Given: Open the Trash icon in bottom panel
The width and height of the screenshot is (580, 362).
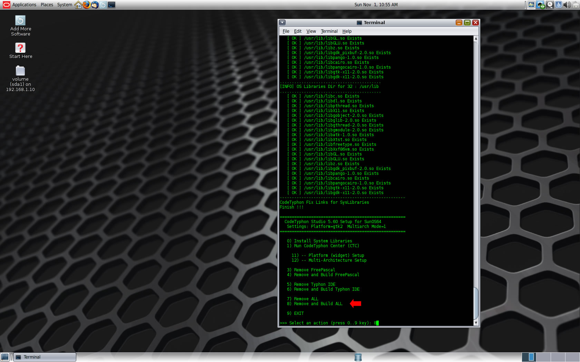Looking at the screenshot, I should coord(358,357).
